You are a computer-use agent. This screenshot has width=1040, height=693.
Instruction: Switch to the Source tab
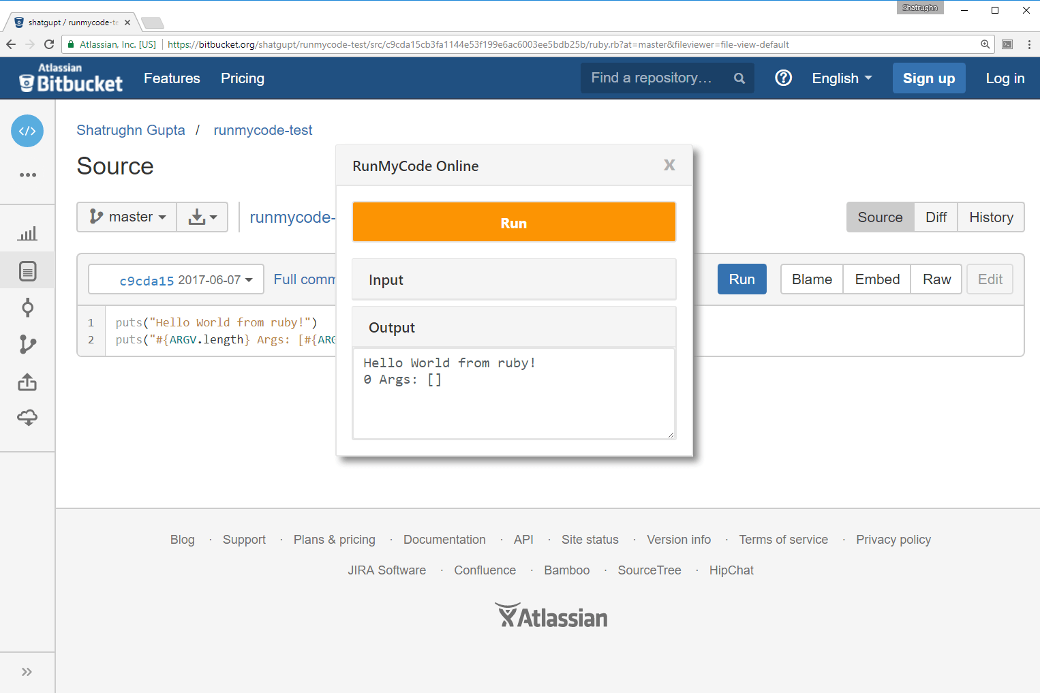tap(880, 217)
